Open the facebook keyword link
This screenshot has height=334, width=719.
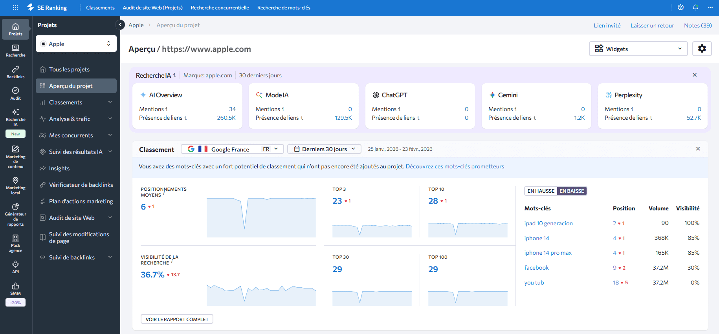536,268
